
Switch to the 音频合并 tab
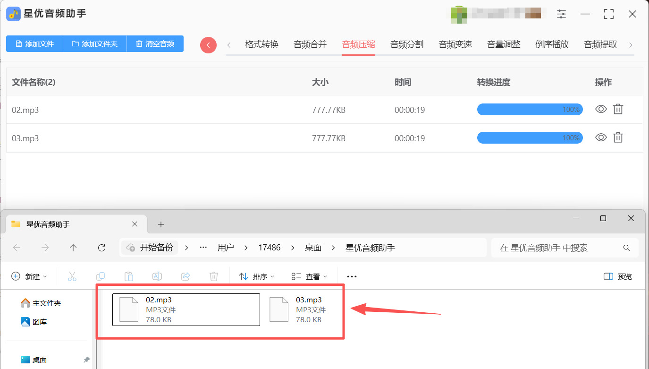pyautogui.click(x=310, y=44)
